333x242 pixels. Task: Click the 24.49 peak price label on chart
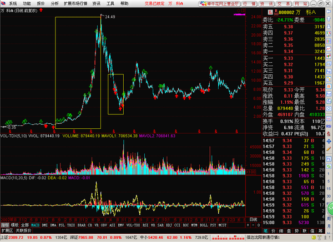110,17
